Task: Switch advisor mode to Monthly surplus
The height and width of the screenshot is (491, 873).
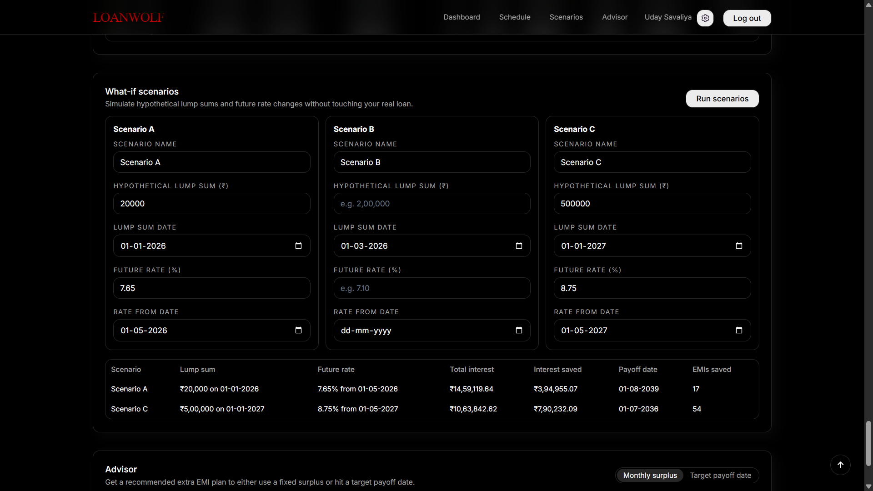Action: [650, 475]
